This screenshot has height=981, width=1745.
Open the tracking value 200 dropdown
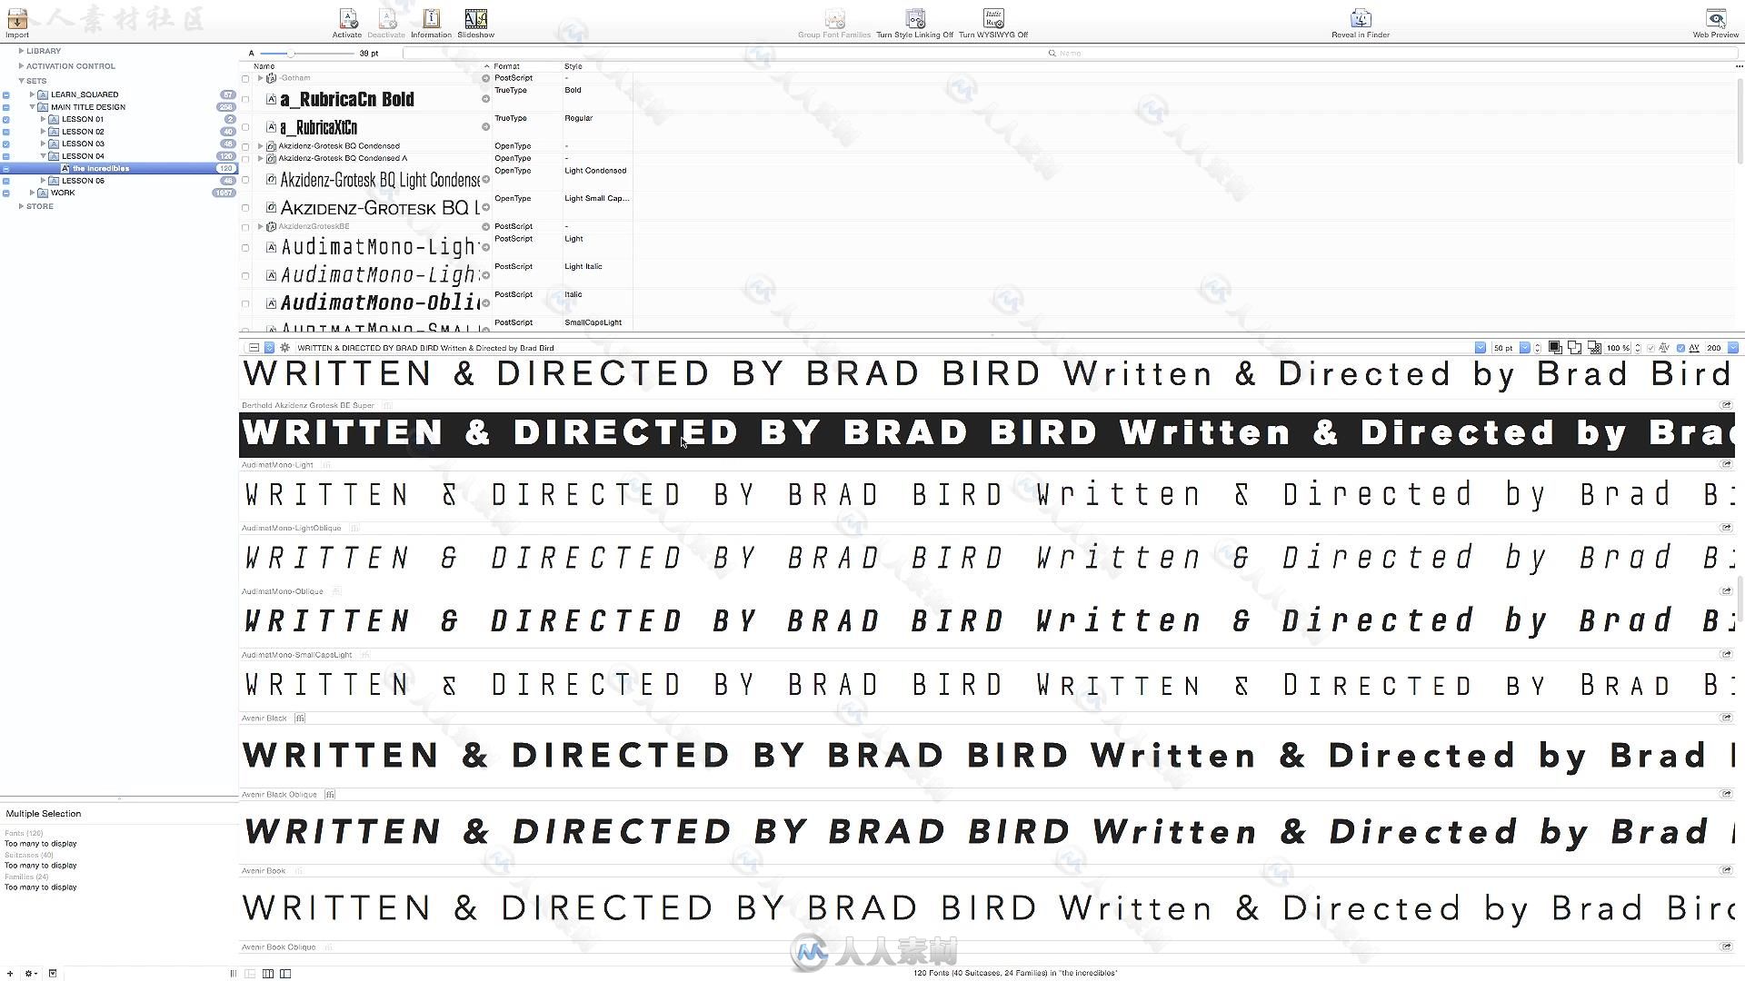[x=1733, y=347]
